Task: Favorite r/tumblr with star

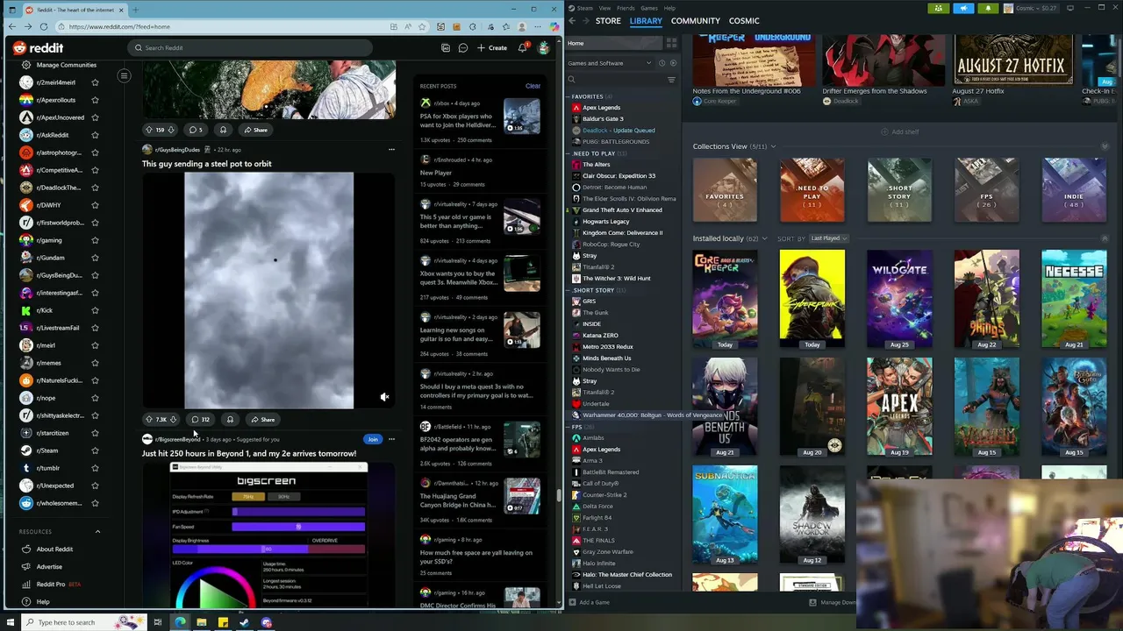Action: [x=95, y=468]
